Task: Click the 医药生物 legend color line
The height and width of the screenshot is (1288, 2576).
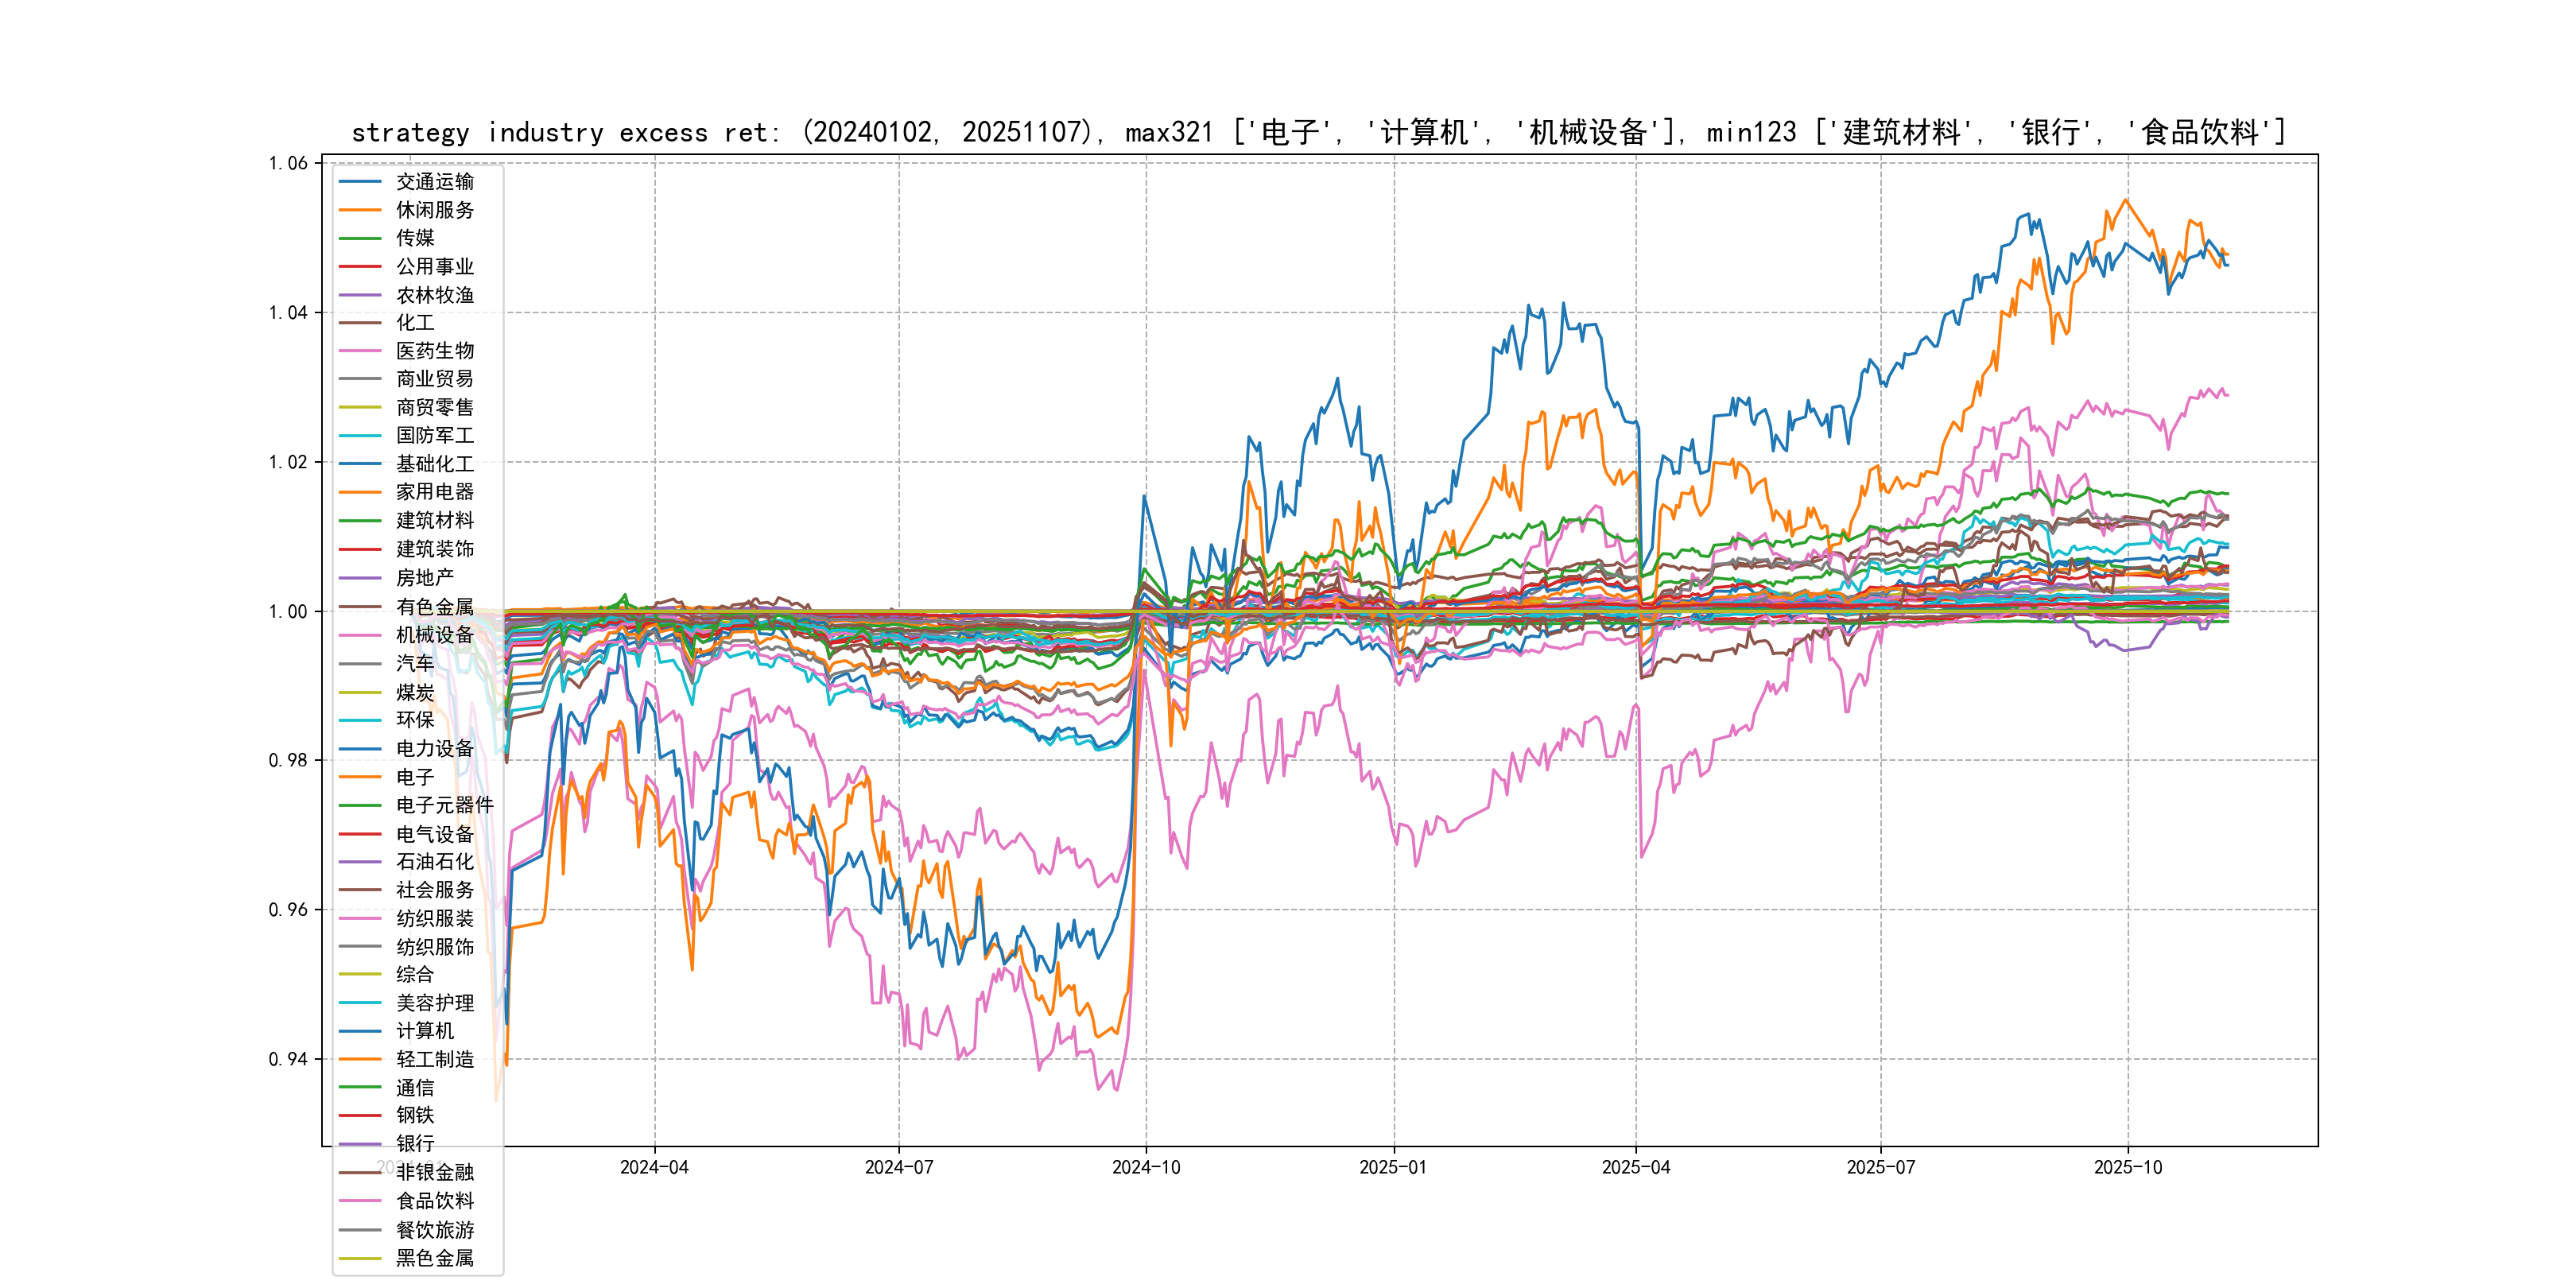Action: 360,351
